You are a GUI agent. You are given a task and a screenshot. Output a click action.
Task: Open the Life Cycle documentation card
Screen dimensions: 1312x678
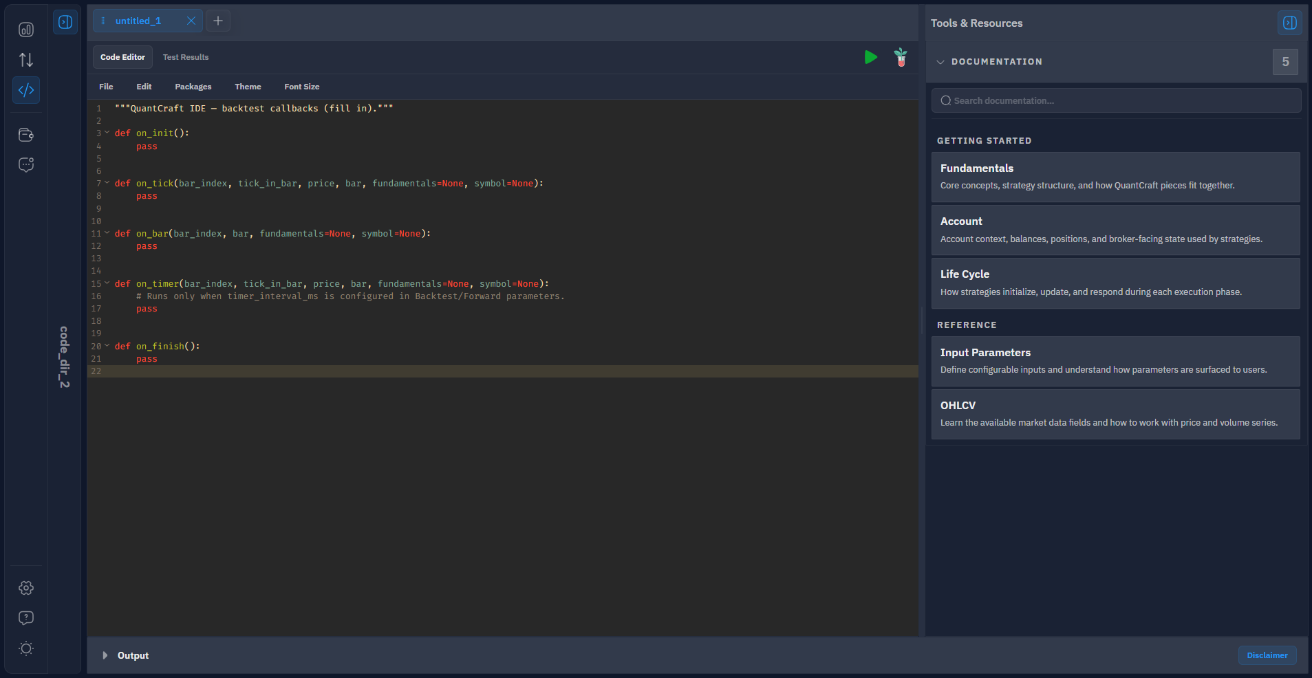1115,283
